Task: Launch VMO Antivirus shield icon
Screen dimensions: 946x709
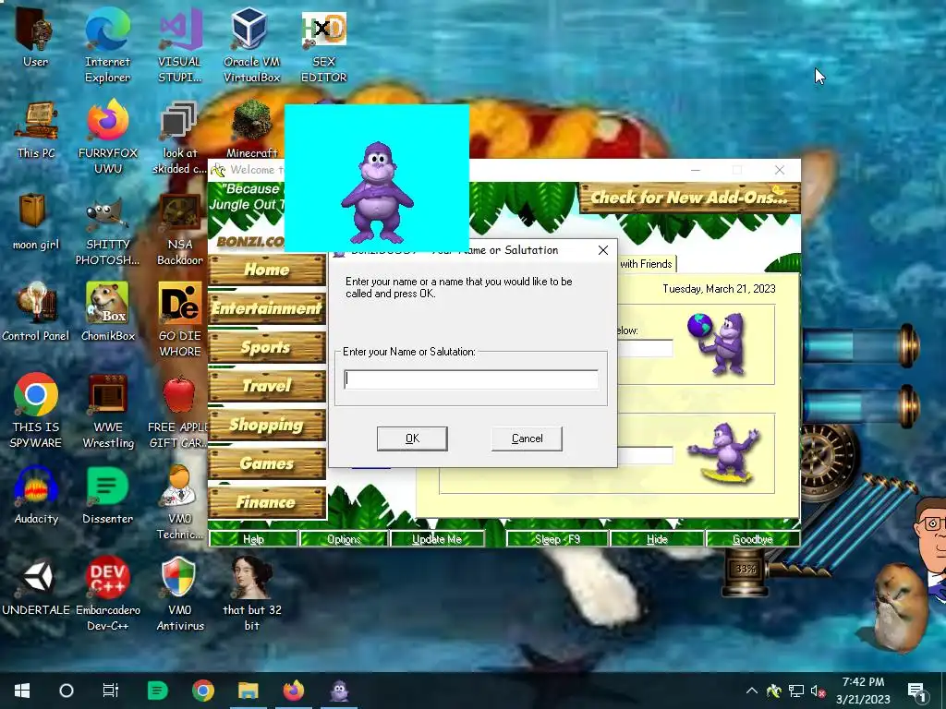Action: click(x=180, y=594)
